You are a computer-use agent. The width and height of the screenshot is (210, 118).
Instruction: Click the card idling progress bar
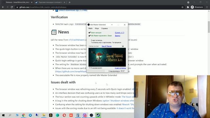pos(96,71)
